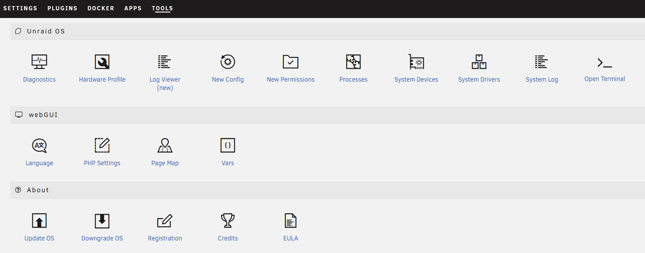
Task: Open the Log Viewer (new) icon
Action: tap(165, 62)
